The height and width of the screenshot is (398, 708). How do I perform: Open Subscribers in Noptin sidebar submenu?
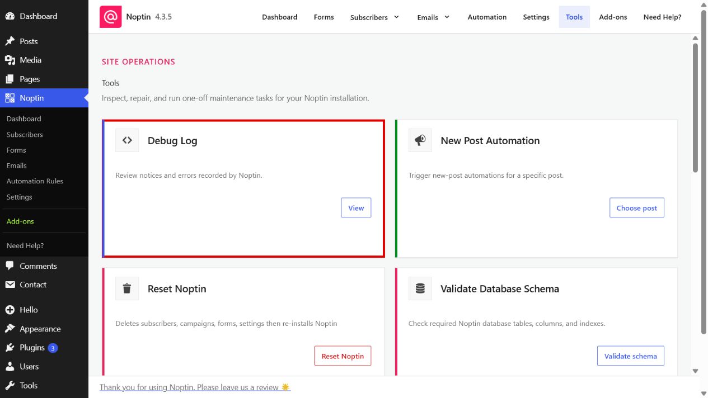25,134
